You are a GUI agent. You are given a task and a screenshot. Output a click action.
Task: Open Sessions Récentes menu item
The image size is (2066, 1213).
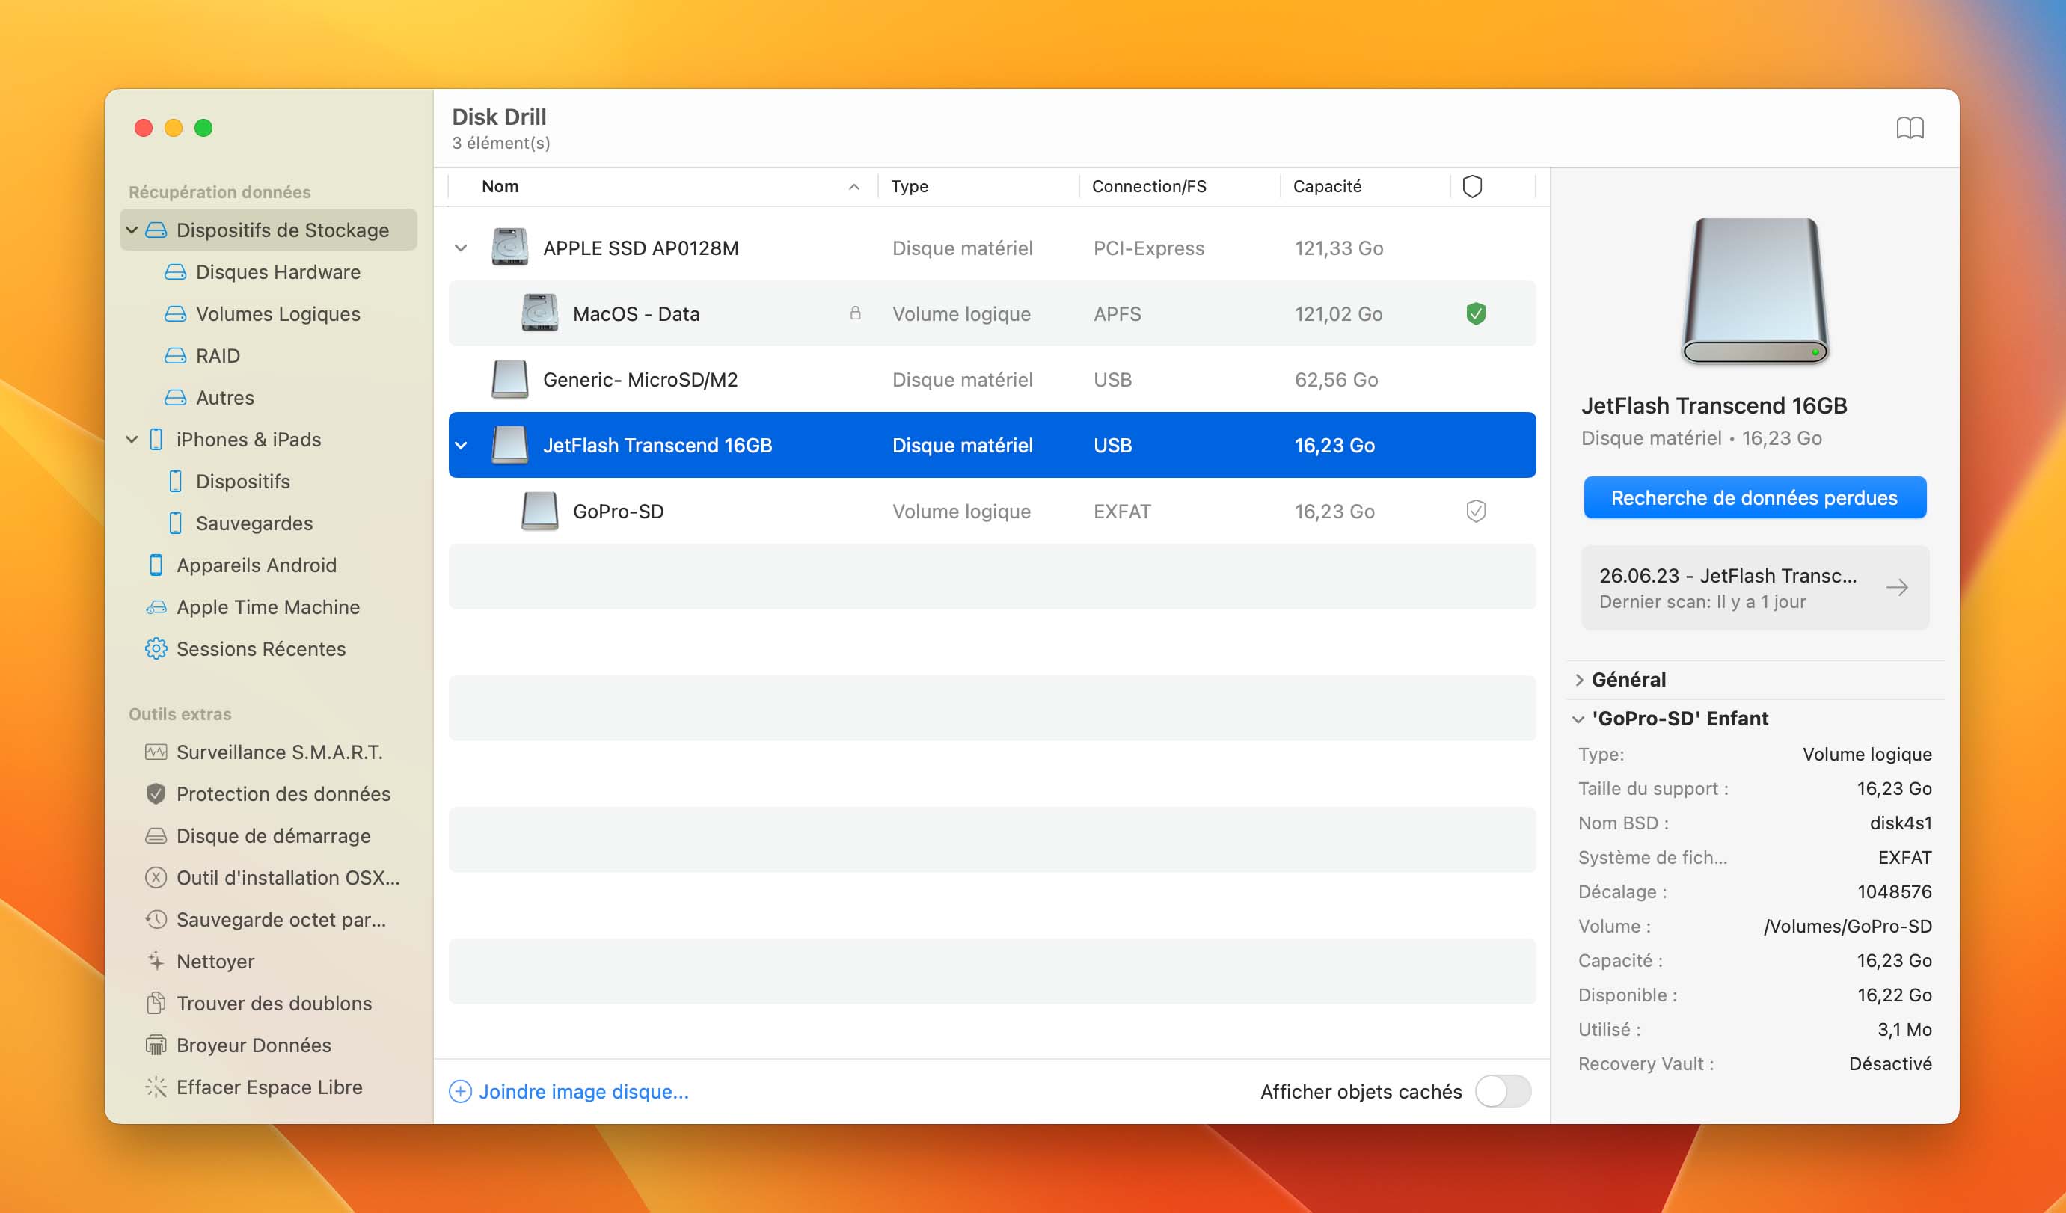coord(260,648)
